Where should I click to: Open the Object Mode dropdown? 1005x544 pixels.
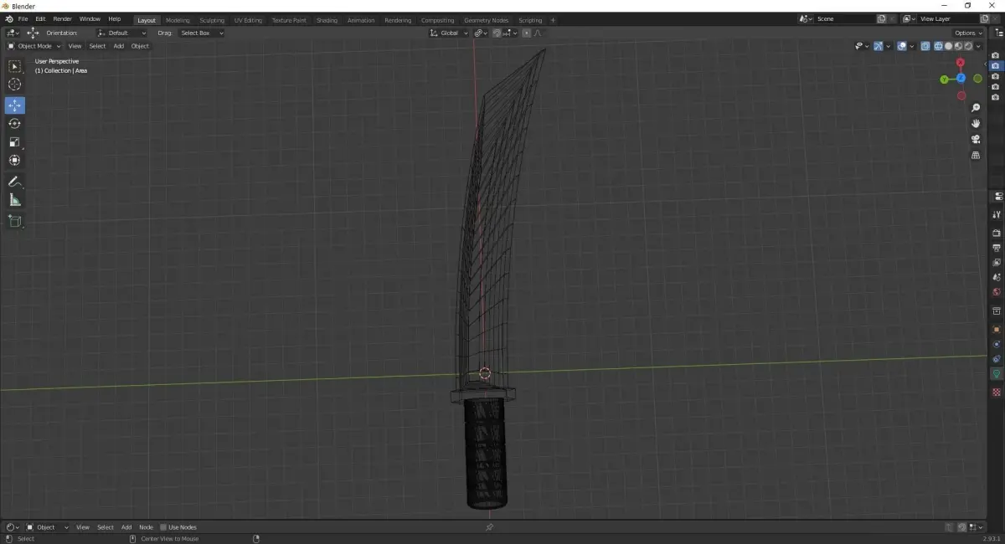coord(34,46)
